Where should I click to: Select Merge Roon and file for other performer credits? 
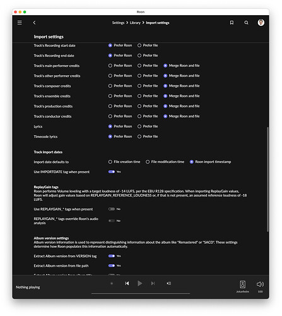pyautogui.click(x=182, y=76)
